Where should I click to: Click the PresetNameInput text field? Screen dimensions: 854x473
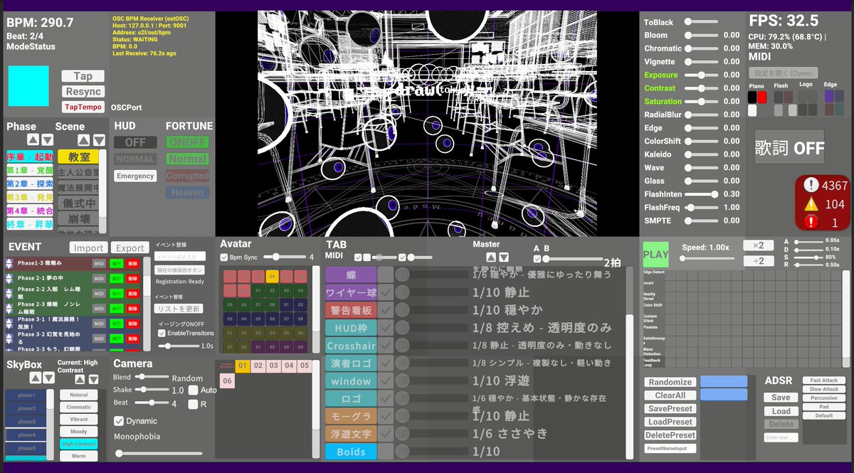click(x=672, y=449)
